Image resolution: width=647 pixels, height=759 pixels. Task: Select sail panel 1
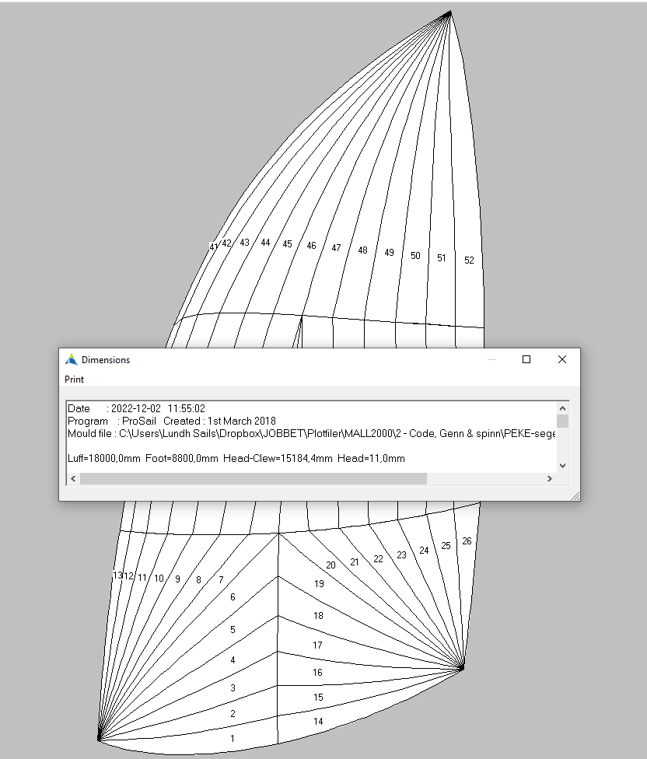click(x=233, y=739)
